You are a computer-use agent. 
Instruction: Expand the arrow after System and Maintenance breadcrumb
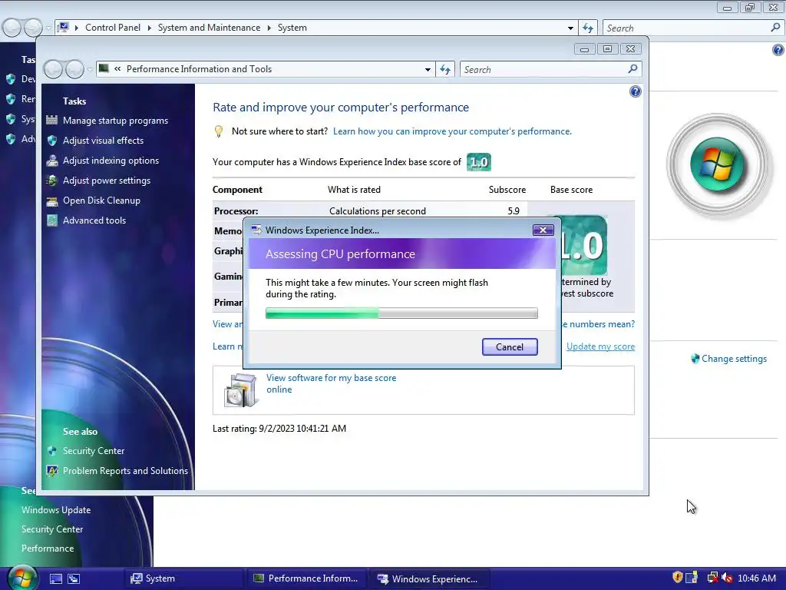(269, 28)
